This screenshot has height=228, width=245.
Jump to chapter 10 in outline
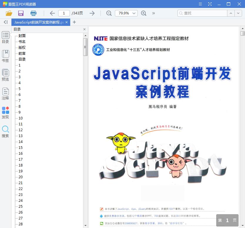pyautogui.click(x=21, y=118)
